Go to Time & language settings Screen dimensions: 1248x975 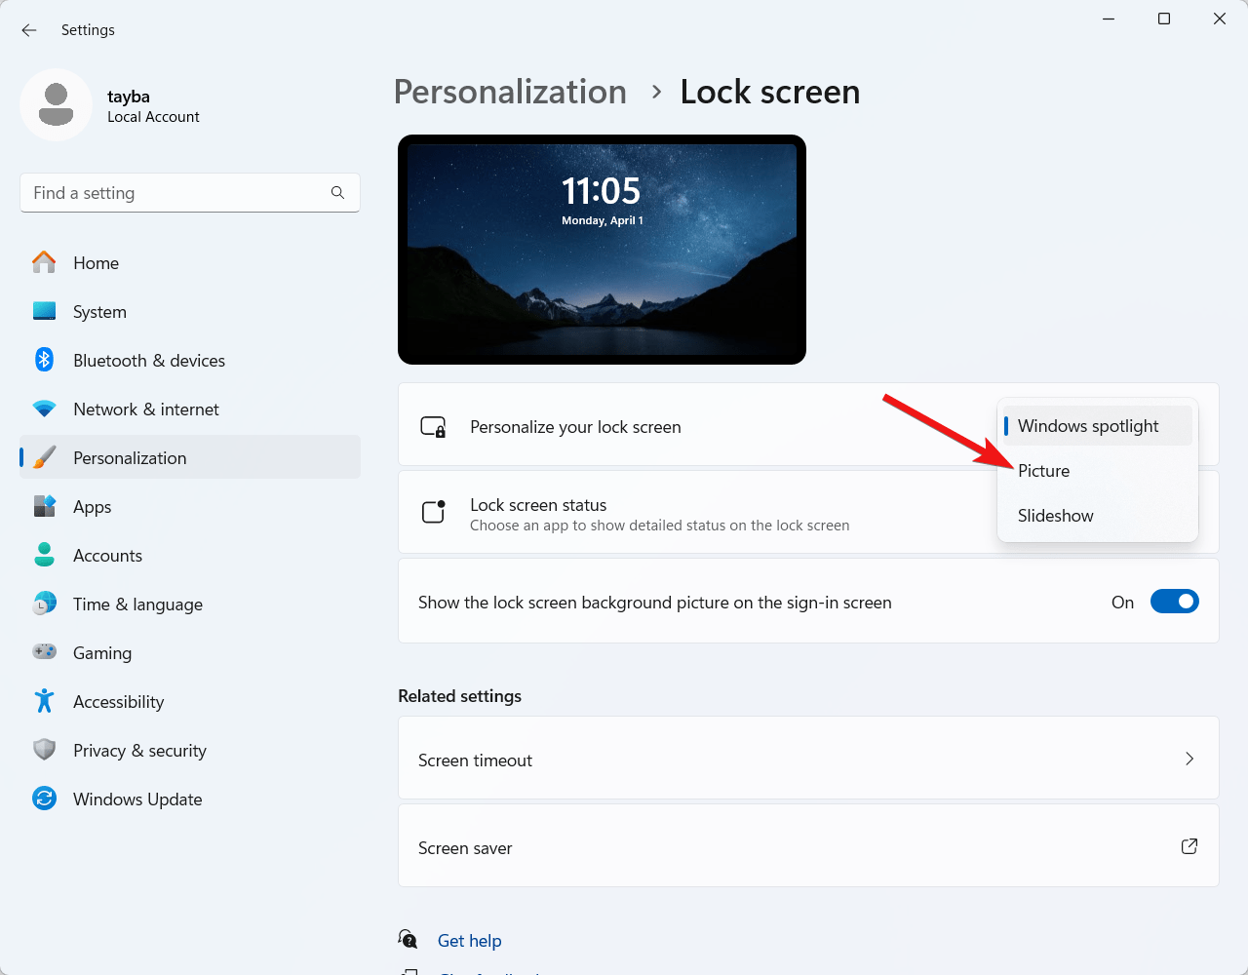(137, 604)
